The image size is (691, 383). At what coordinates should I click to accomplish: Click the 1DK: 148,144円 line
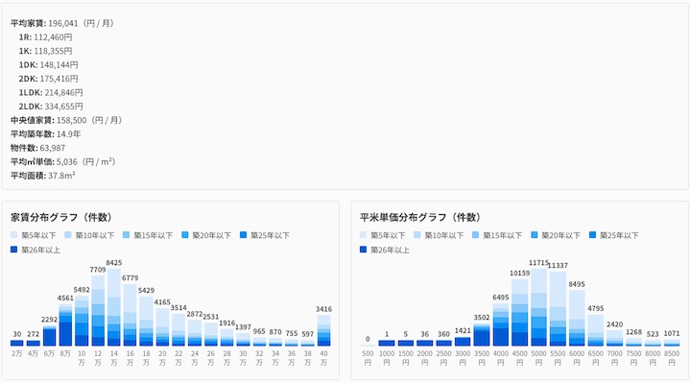[49, 64]
